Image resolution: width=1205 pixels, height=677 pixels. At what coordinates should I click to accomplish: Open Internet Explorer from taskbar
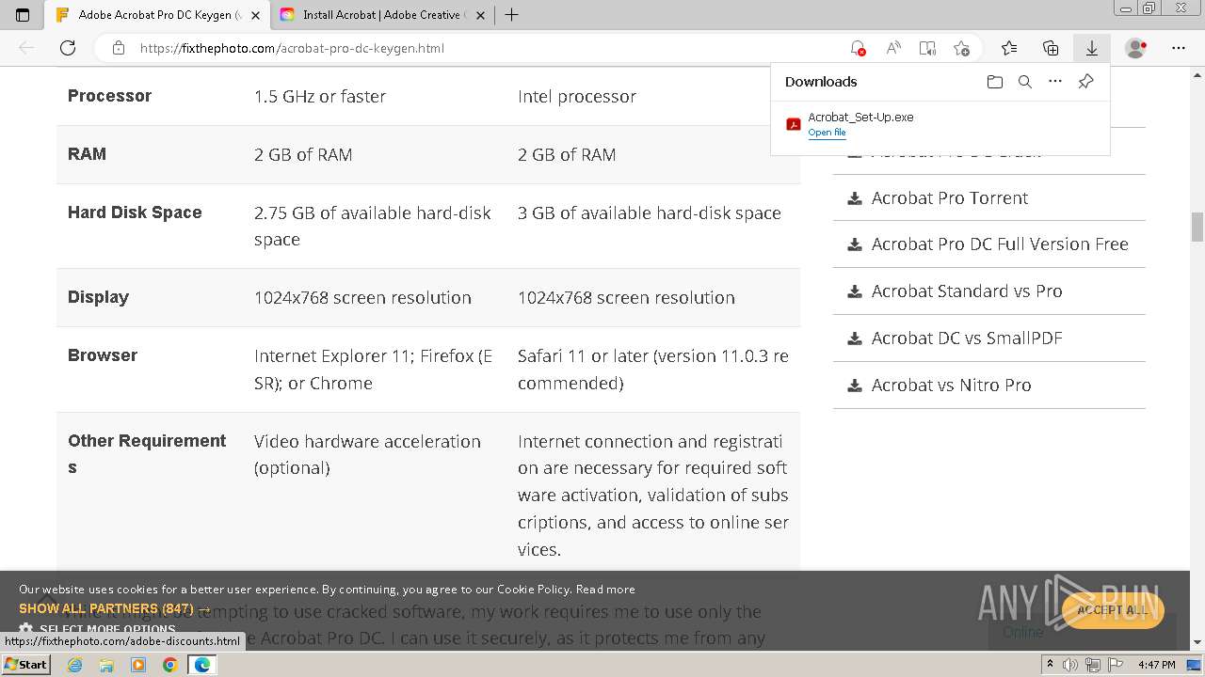(x=75, y=665)
